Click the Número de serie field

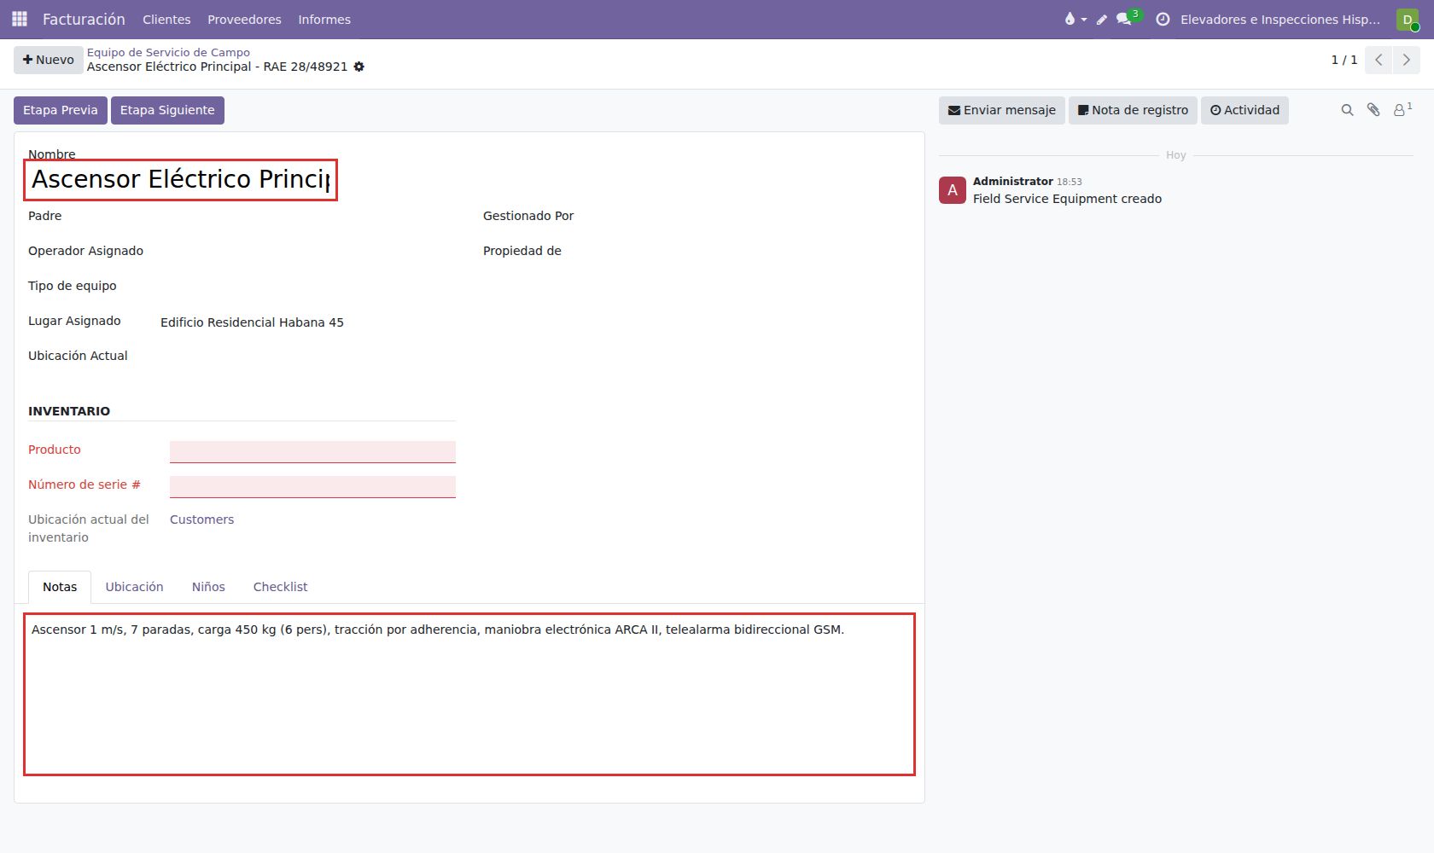click(x=312, y=486)
